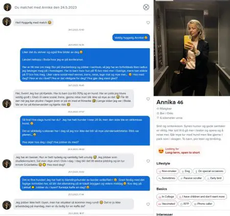This screenshot has width=230, height=216.
Task: Like the last message about kaffe
Action: (x=148, y=204)
